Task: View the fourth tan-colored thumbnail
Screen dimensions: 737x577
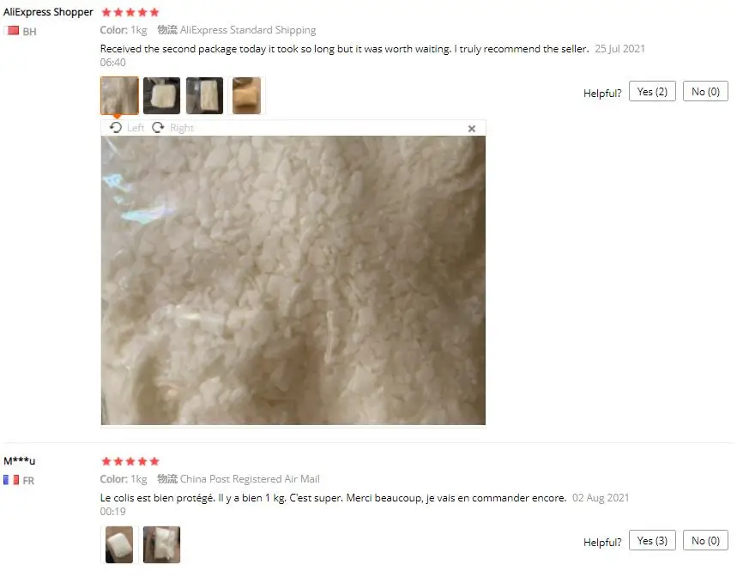Action: tap(247, 95)
